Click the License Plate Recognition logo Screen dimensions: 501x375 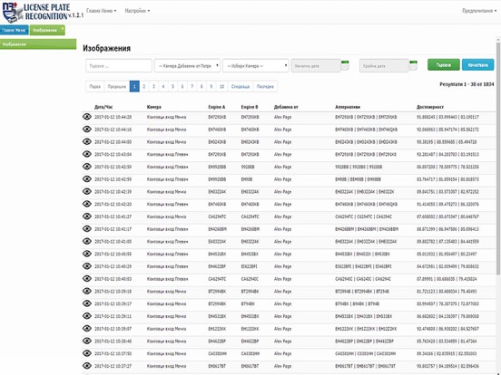43,12
